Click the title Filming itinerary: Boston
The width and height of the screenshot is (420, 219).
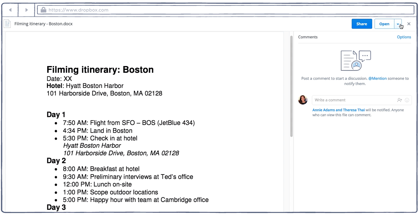tap(100, 70)
